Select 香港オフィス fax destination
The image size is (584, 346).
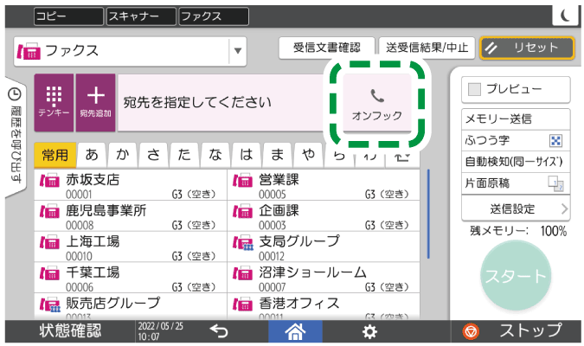point(324,306)
